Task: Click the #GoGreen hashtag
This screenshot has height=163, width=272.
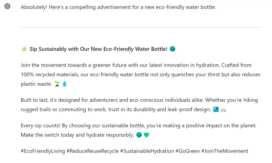Action: tap(187, 151)
